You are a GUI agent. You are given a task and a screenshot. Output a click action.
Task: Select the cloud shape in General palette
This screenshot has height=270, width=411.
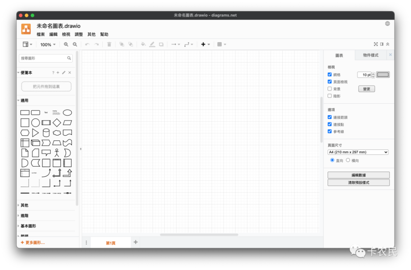click(57, 133)
